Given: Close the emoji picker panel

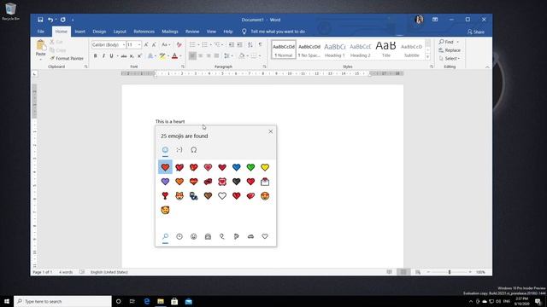Looking at the screenshot, I should [x=271, y=131].
